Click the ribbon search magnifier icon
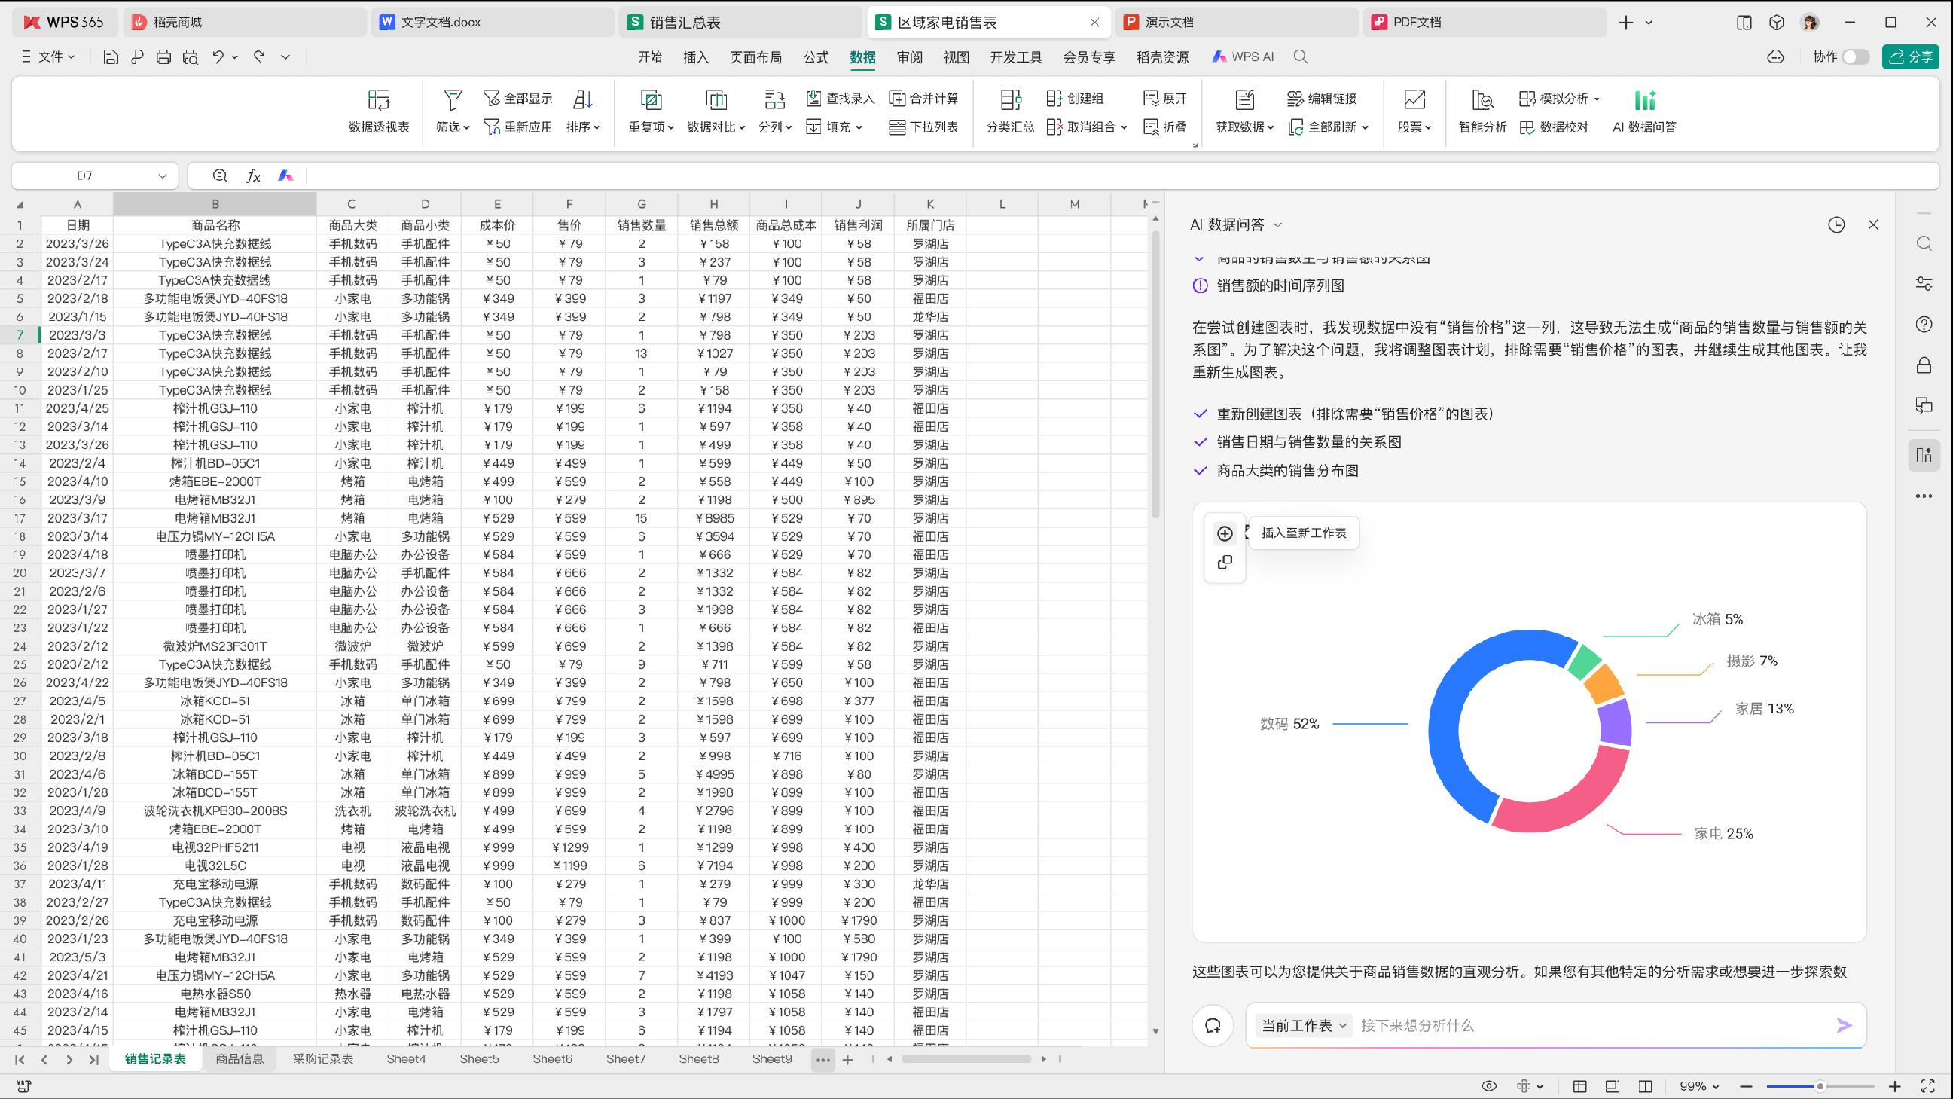 (x=1300, y=57)
